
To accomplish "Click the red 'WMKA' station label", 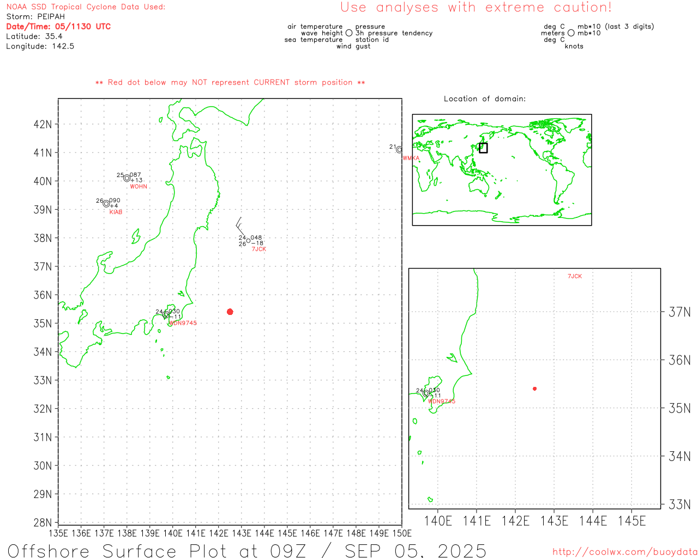I will [411, 158].
